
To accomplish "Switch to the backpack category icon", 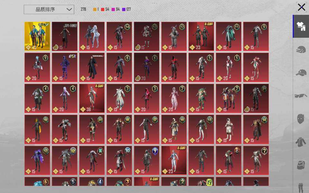I will [301, 165].
